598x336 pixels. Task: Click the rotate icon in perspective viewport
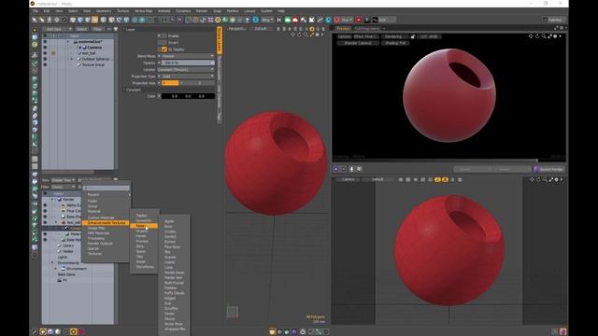pyautogui.click(x=299, y=35)
